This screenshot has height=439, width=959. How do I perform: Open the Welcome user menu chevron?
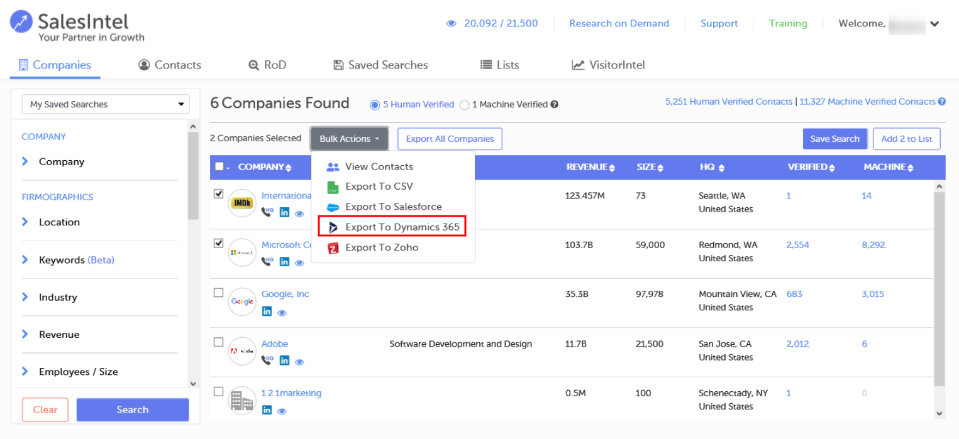click(x=935, y=24)
